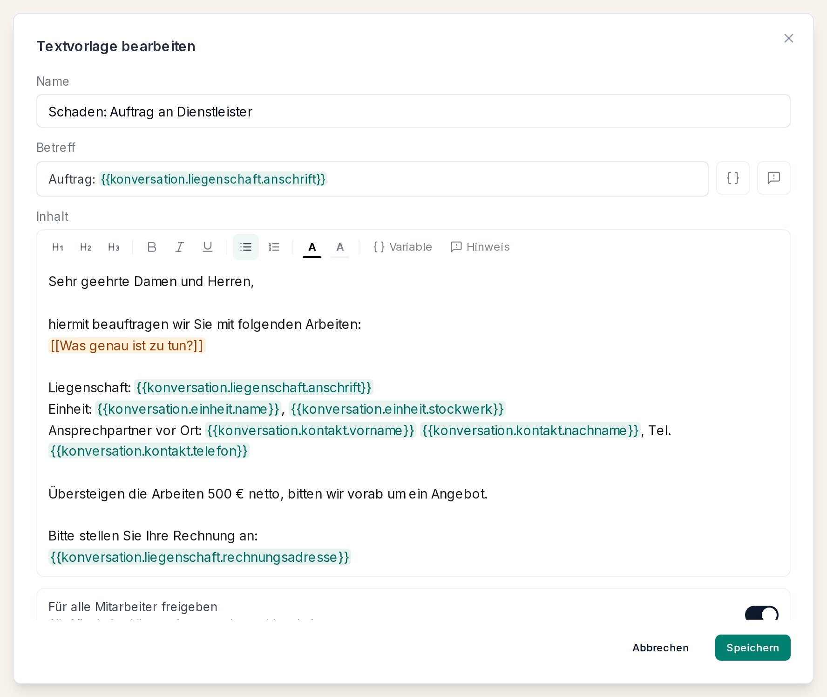Click the {{konversation.einheit.name}} variable chip

(188, 409)
